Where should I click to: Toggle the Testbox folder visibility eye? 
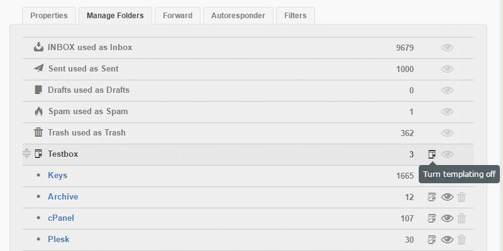point(447,154)
